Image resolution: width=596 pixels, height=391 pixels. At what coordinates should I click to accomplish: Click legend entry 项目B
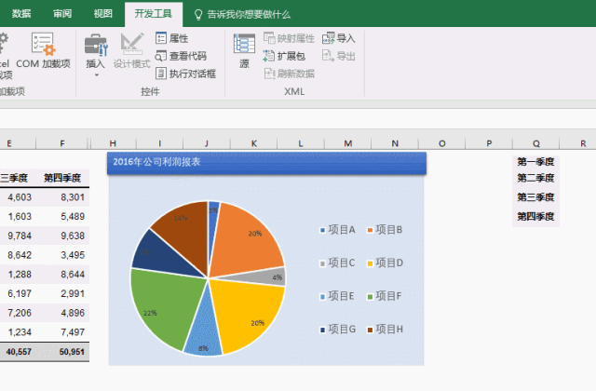(385, 230)
